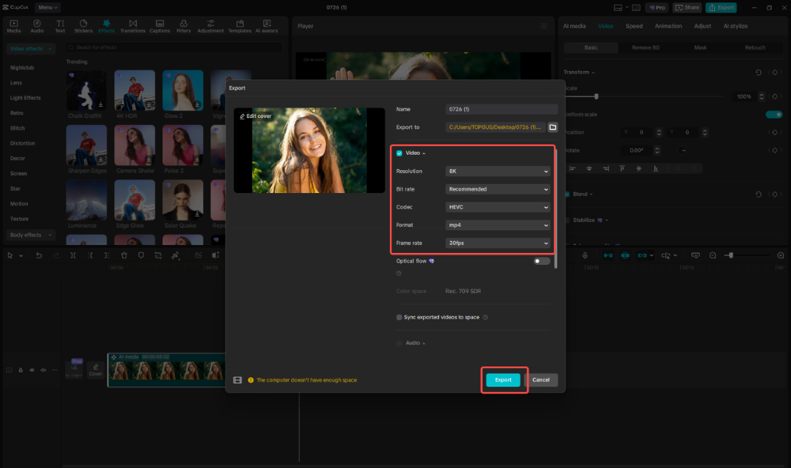Click the Edit cover button
The width and height of the screenshot is (791, 468).
tap(254, 116)
